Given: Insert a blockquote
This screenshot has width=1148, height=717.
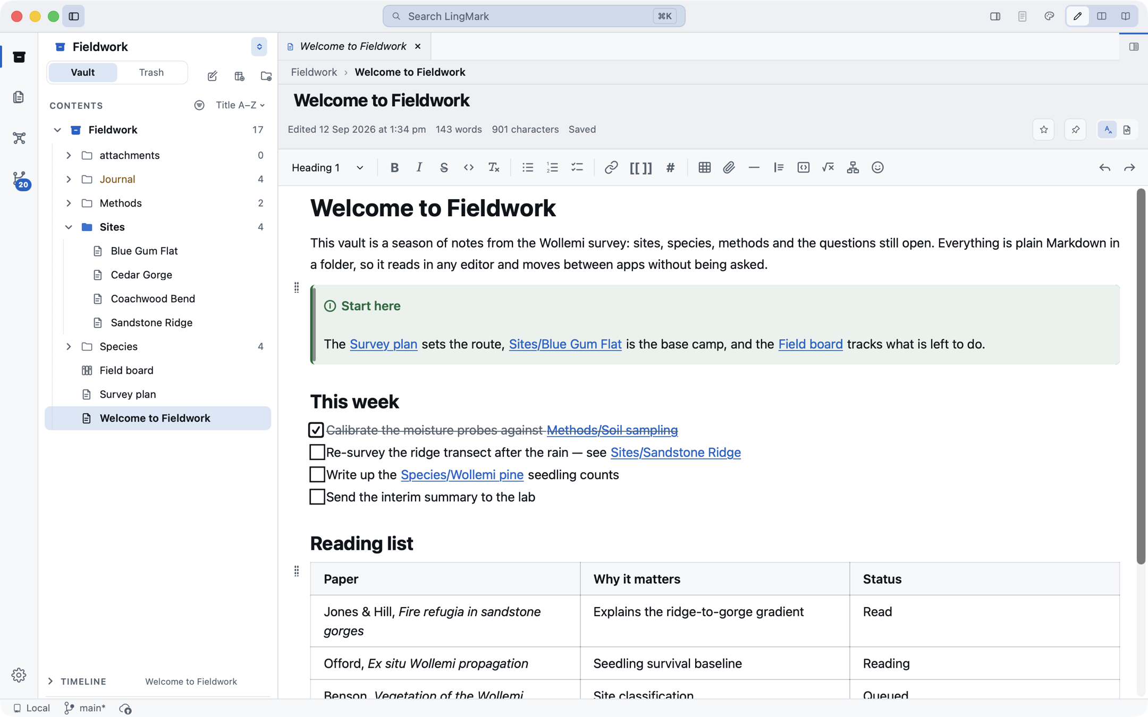Looking at the screenshot, I should coord(779,168).
